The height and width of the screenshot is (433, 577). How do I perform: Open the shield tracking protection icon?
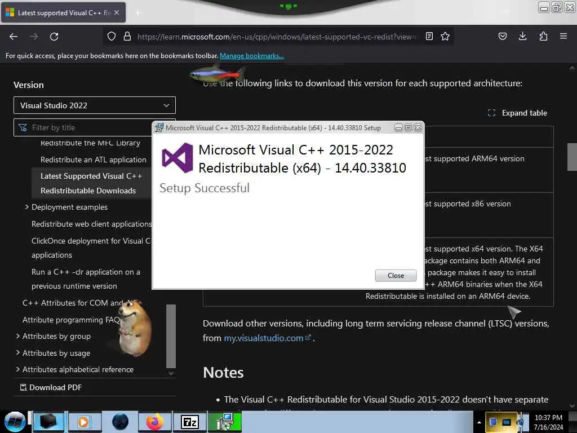click(x=112, y=36)
